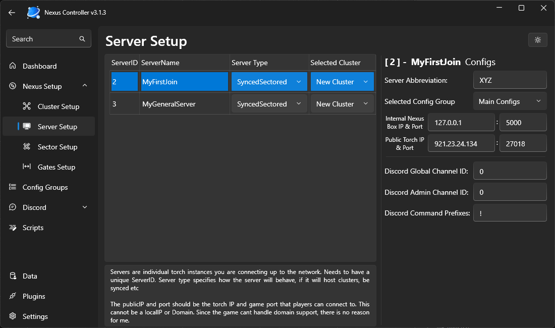
Task: Collapse the Nexus Setup section
Action: [x=85, y=86]
